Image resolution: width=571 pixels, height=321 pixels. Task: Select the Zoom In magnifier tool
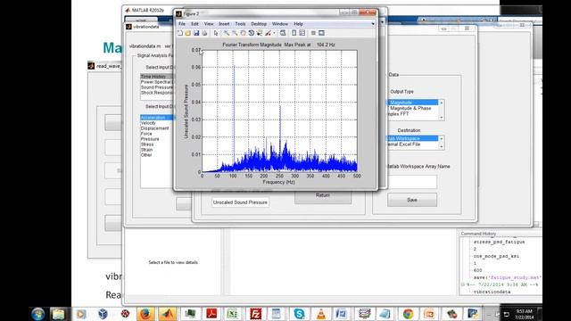[x=227, y=33]
